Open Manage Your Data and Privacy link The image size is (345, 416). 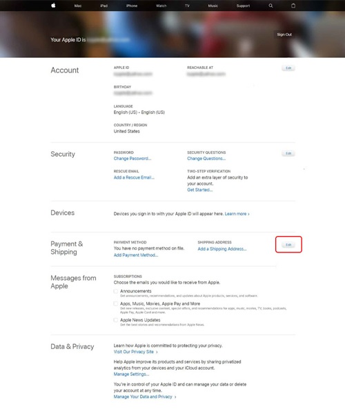[x=145, y=397]
